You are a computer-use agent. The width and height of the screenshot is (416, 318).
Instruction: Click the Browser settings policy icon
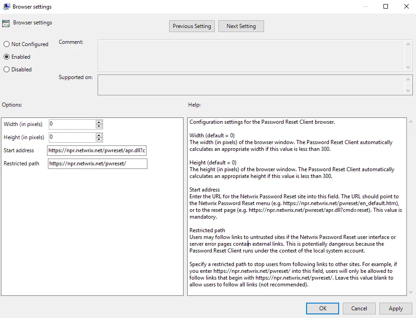tap(6, 23)
